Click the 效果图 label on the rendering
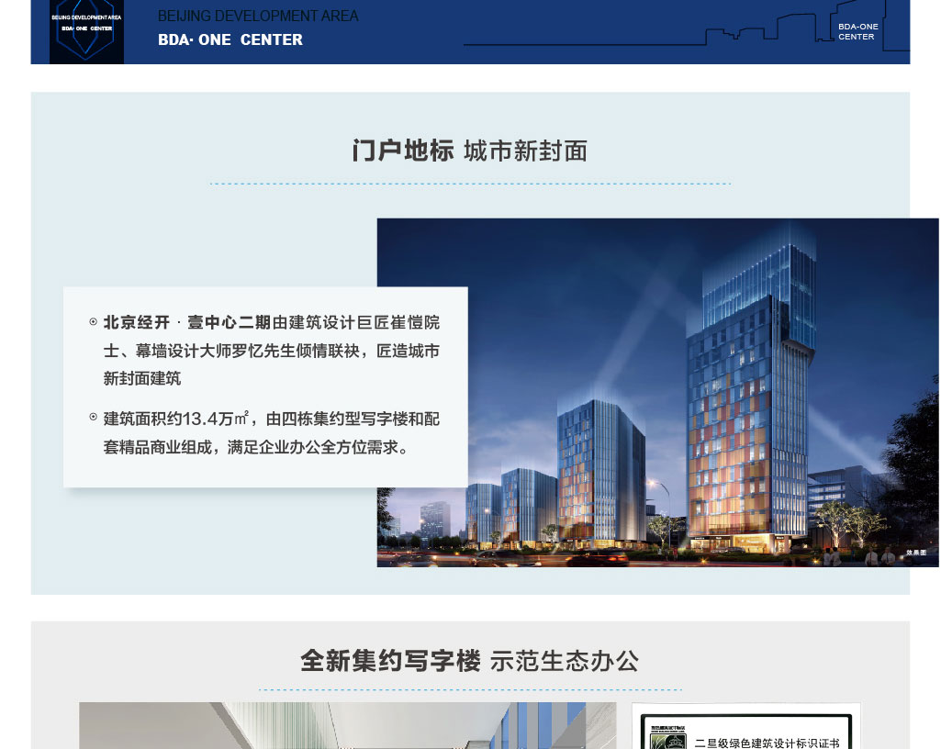This screenshot has height=749, width=941. click(916, 553)
